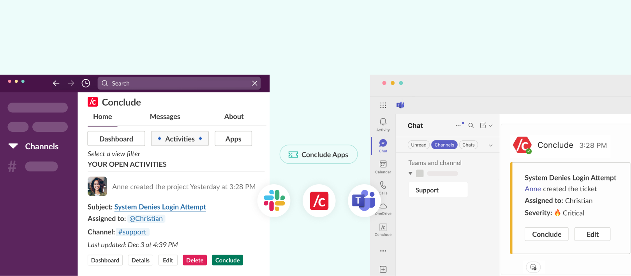Select the Apps view filter
Image resolution: width=631 pixels, height=276 pixels.
click(233, 139)
